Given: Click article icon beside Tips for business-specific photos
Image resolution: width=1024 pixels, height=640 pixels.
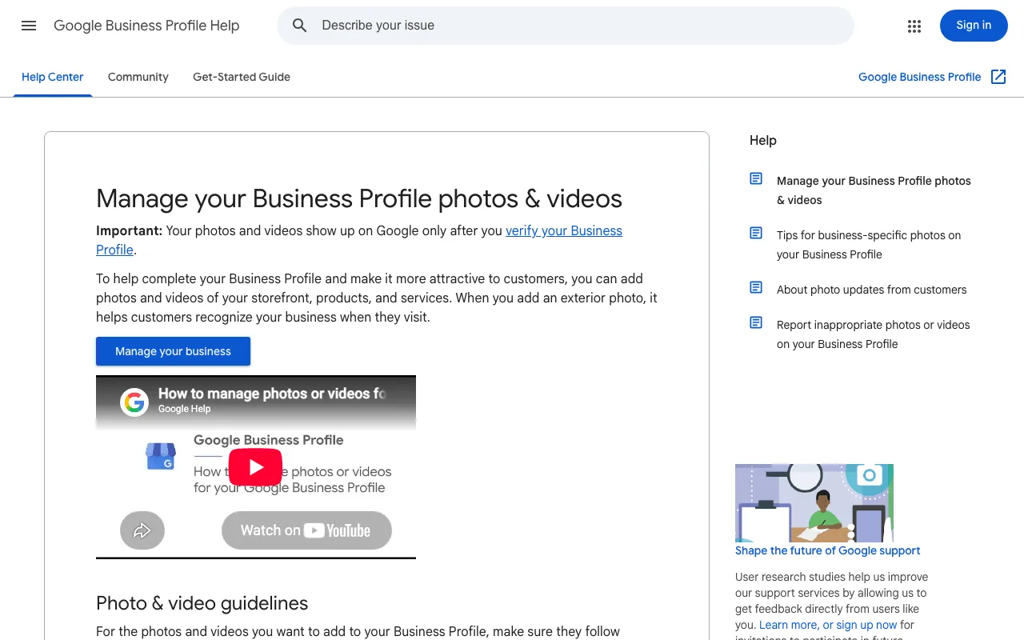Looking at the screenshot, I should coord(756,233).
